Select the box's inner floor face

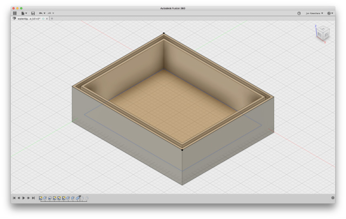(x=172, y=106)
